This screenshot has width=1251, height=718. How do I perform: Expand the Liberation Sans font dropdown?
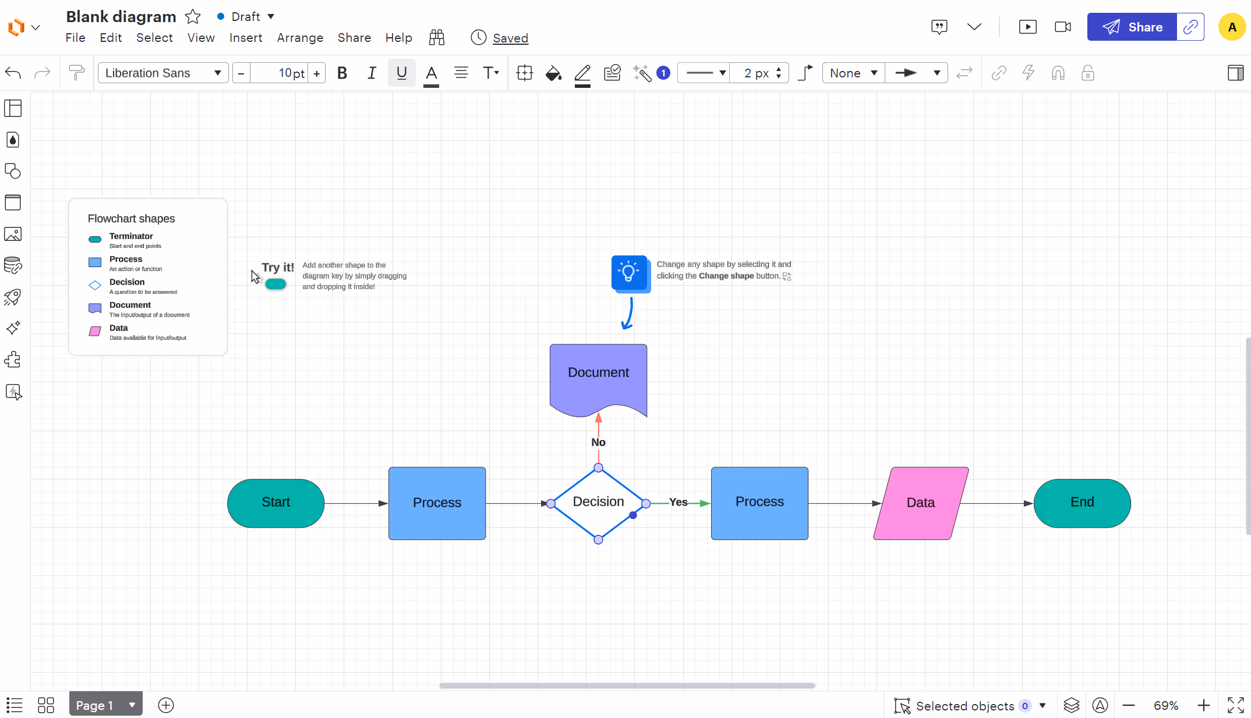point(218,73)
